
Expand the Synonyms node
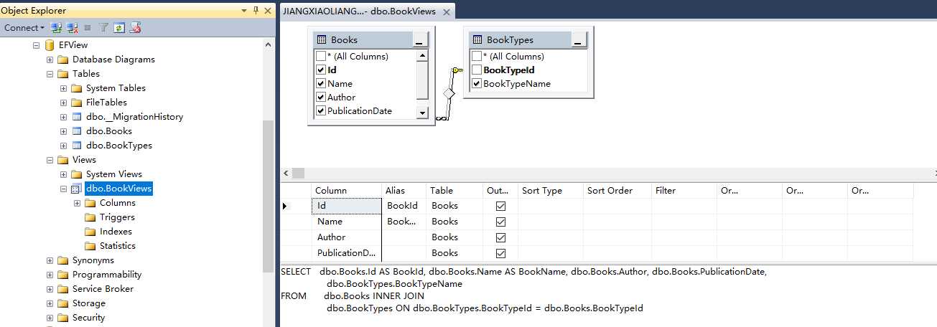pos(50,260)
